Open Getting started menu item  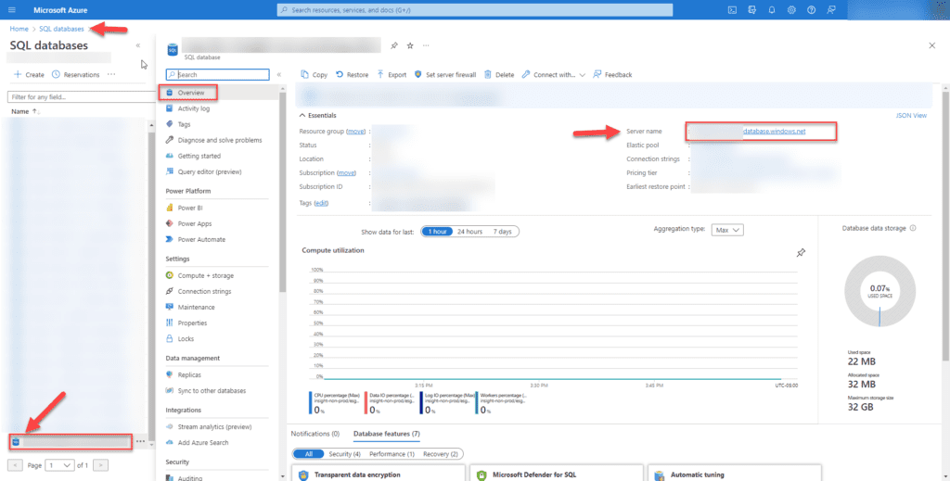(199, 156)
